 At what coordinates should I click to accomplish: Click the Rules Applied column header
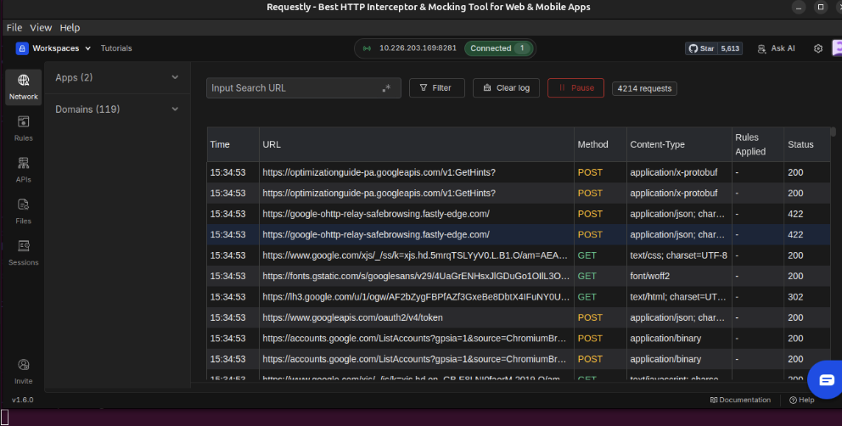tap(758, 144)
